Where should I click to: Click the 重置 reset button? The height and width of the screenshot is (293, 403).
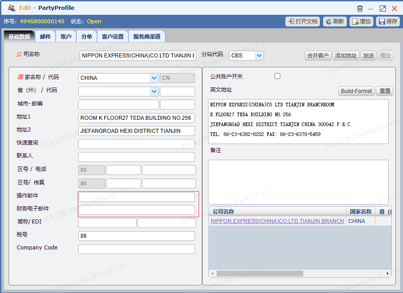click(x=385, y=91)
